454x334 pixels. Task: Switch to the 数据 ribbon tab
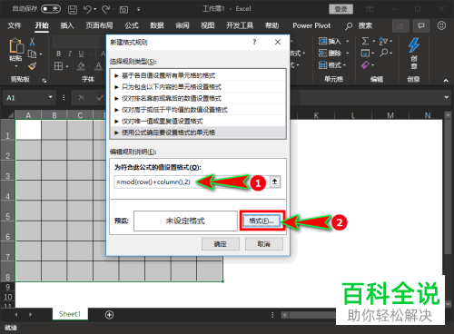pos(157,25)
